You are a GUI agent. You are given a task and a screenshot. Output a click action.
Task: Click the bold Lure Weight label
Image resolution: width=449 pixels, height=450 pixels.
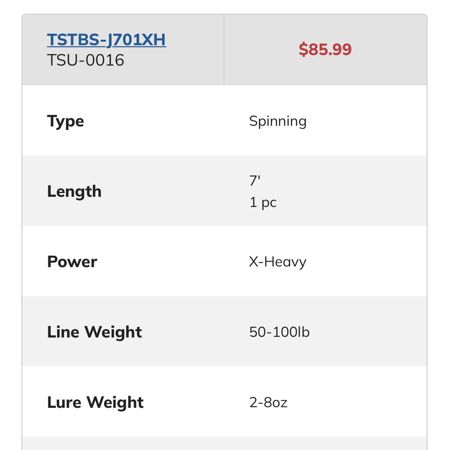(x=95, y=402)
